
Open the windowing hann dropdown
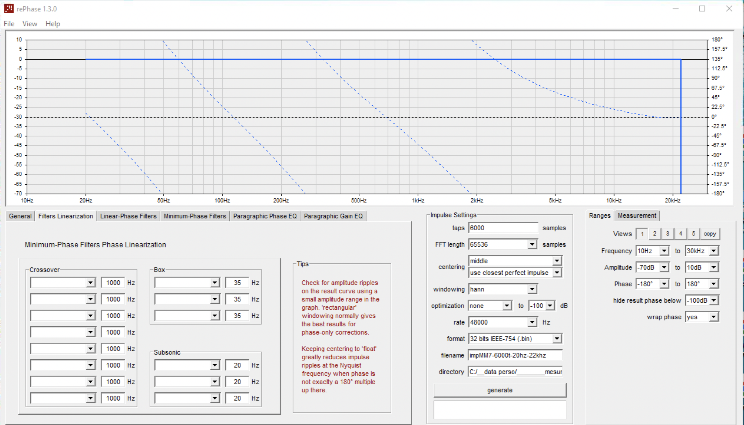(x=532, y=289)
